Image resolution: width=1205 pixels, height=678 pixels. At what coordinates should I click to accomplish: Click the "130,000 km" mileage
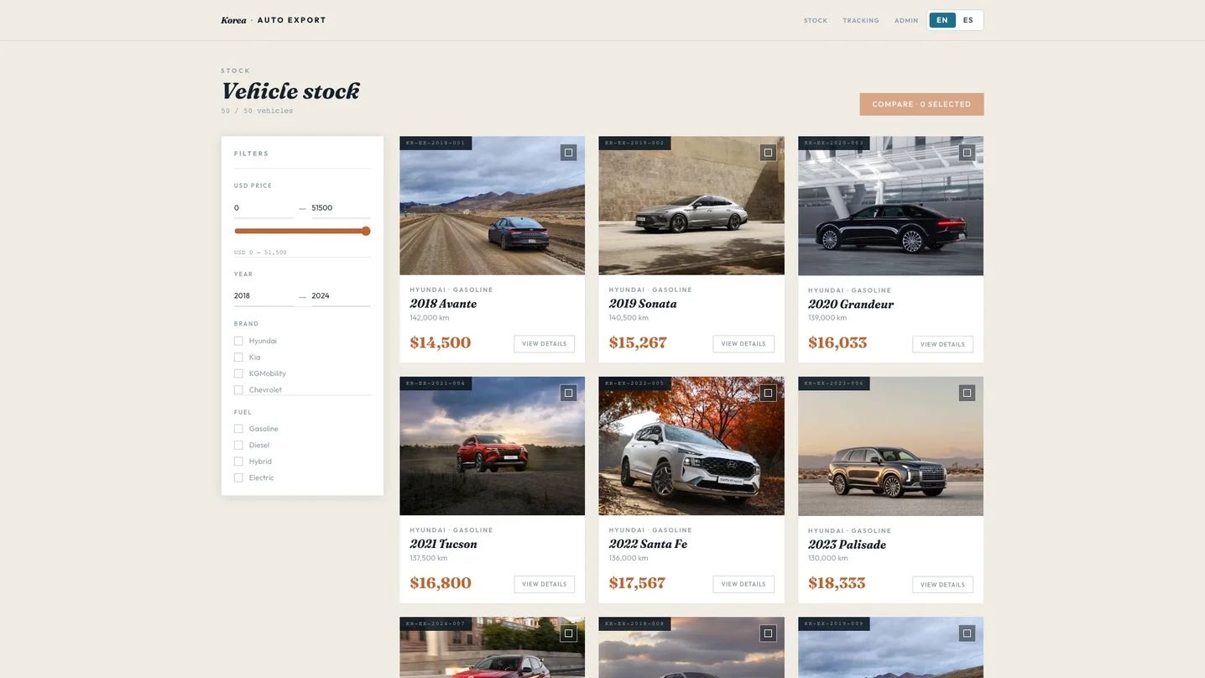pyautogui.click(x=827, y=558)
